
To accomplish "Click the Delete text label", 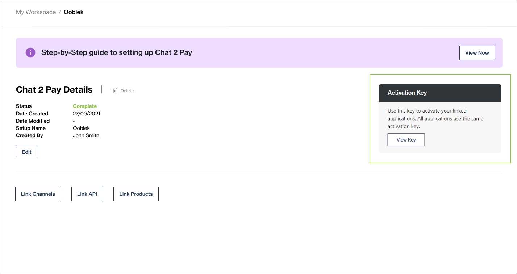I will (x=127, y=91).
